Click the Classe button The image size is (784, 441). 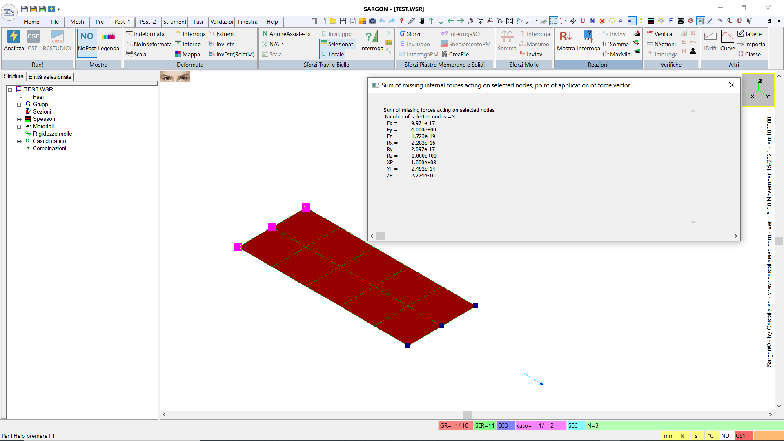point(749,54)
